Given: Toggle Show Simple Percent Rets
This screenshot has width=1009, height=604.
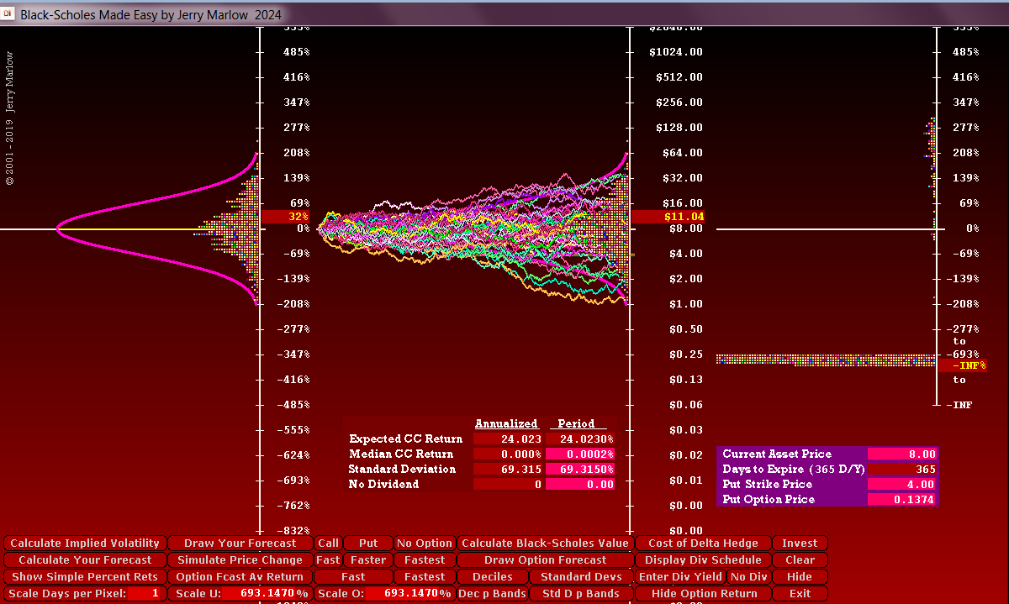Looking at the screenshot, I should click(85, 577).
